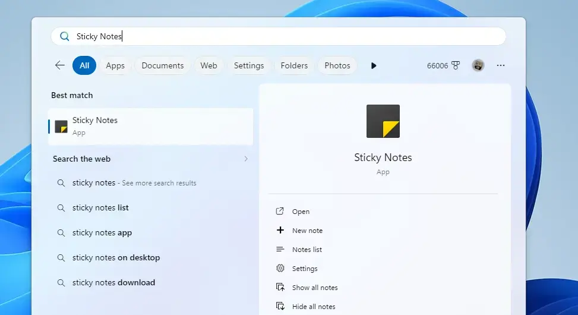Click the magnifier icon in search box
The height and width of the screenshot is (315, 578).
pyautogui.click(x=65, y=36)
